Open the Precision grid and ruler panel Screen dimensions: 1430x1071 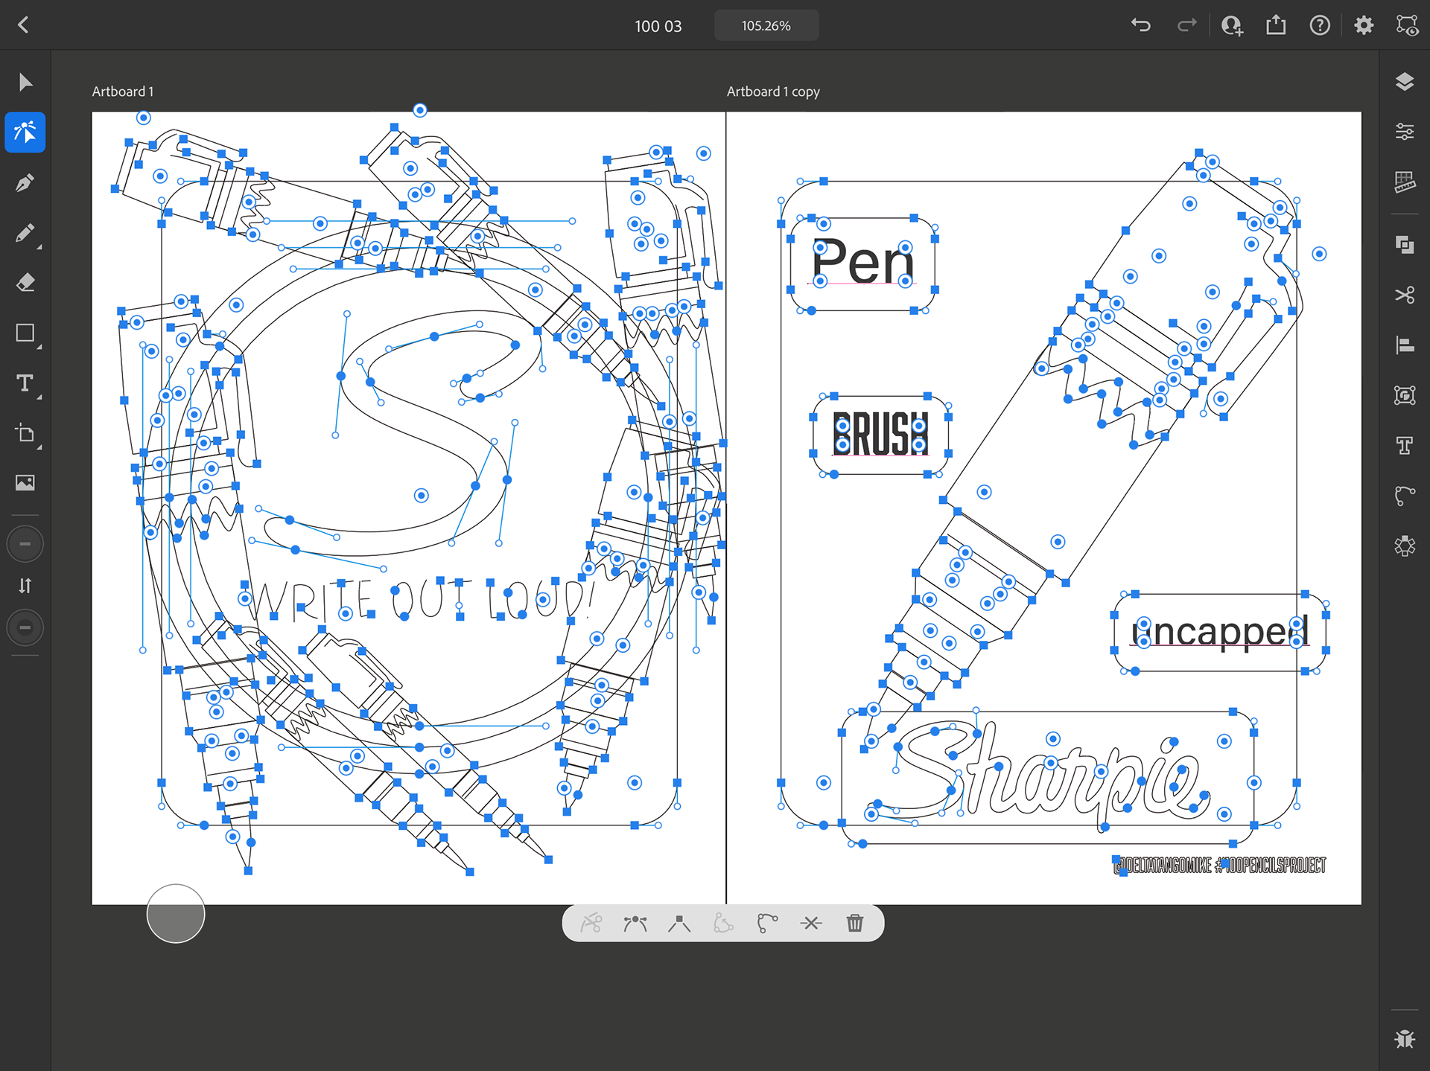[1405, 182]
